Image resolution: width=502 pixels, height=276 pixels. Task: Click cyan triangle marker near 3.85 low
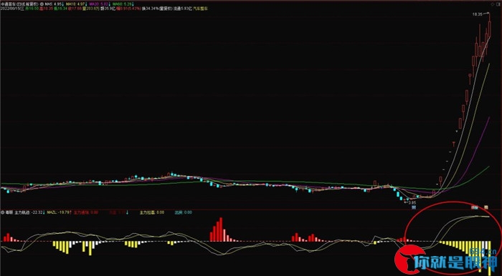pyautogui.click(x=407, y=199)
